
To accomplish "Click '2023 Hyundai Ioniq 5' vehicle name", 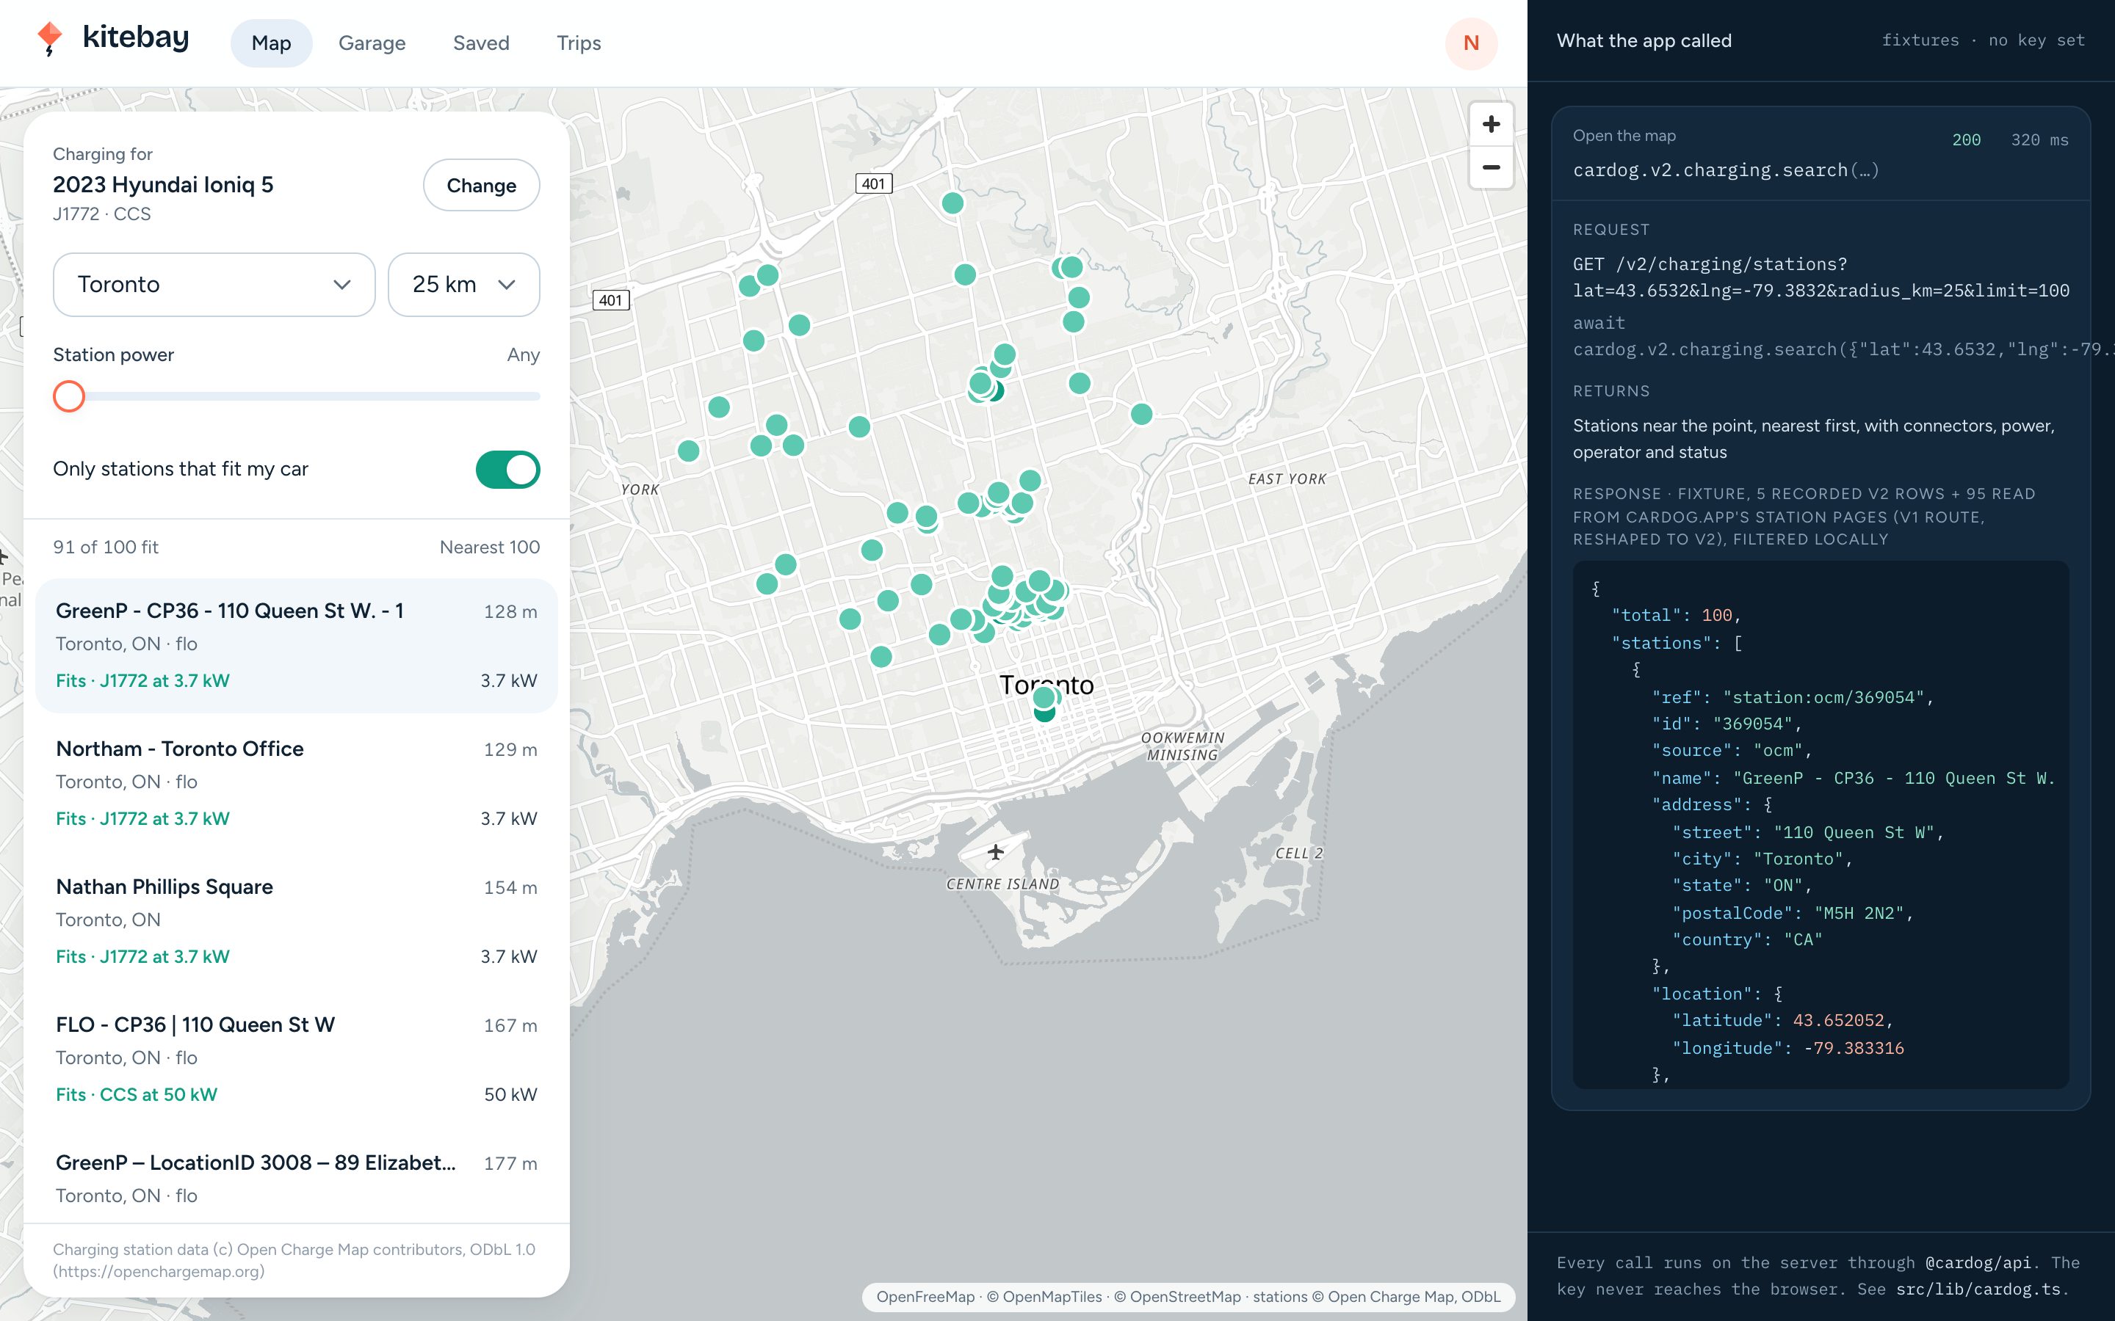I will (162, 184).
